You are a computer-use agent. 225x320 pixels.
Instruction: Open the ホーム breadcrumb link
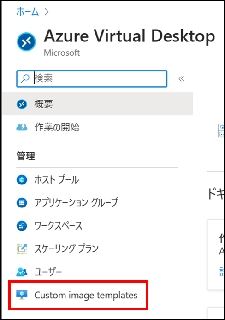point(27,12)
